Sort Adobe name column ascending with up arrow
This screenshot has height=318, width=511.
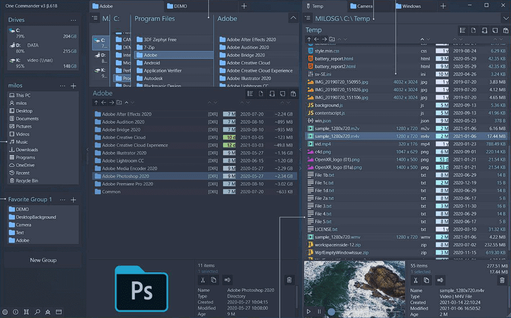tap(127, 103)
